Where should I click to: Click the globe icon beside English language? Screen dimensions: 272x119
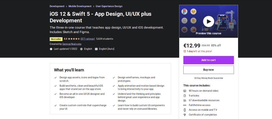[x=81, y=49]
